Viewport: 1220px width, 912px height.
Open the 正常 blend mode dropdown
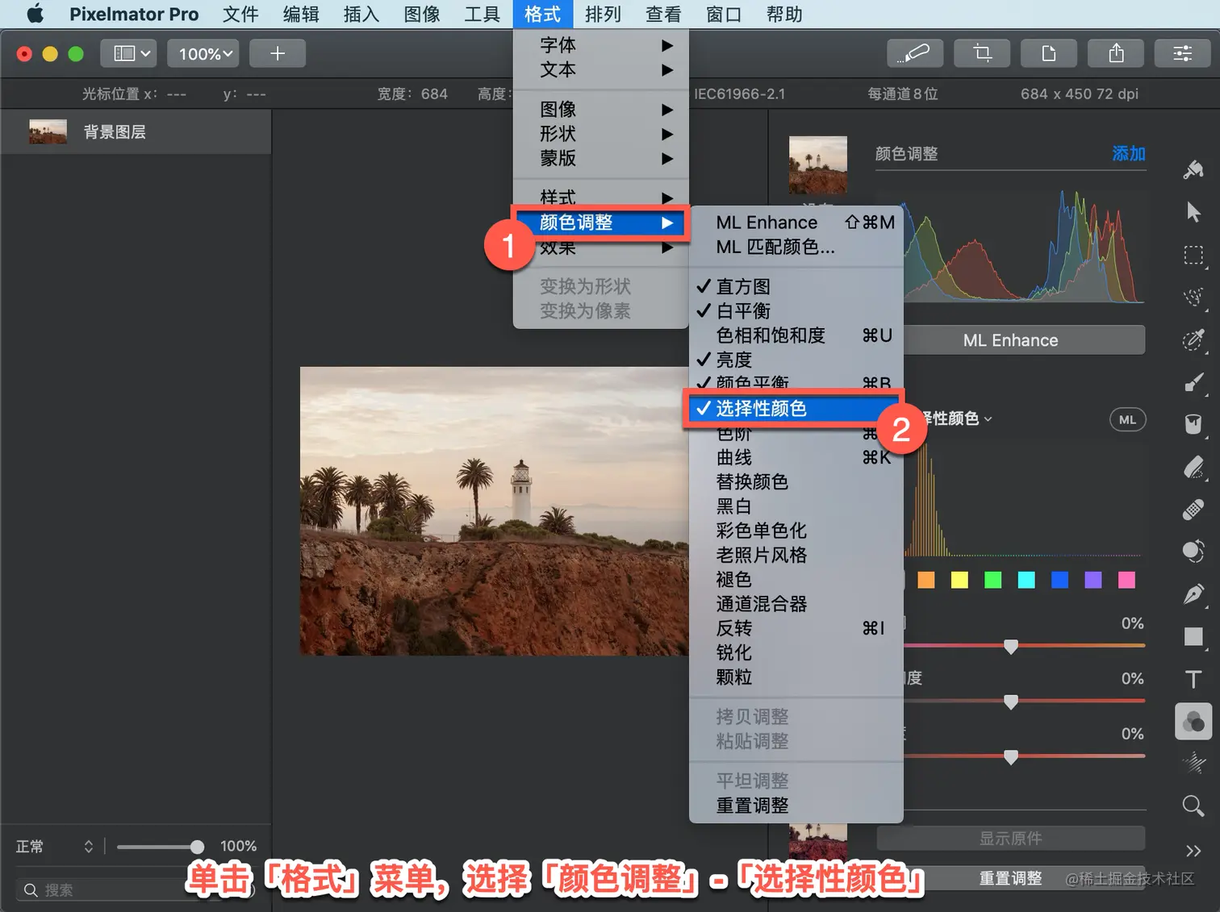point(55,846)
